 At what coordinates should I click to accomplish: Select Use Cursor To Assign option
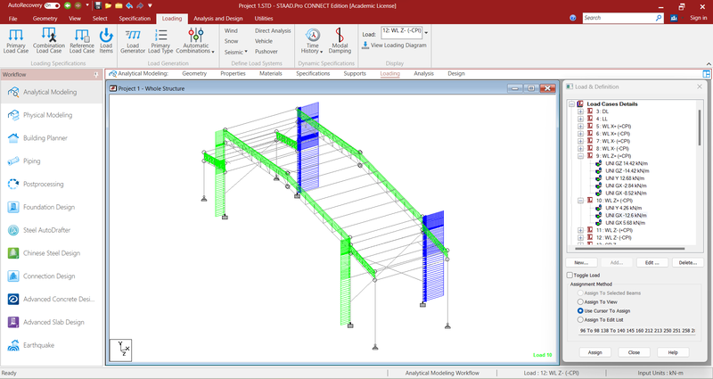pyautogui.click(x=580, y=310)
